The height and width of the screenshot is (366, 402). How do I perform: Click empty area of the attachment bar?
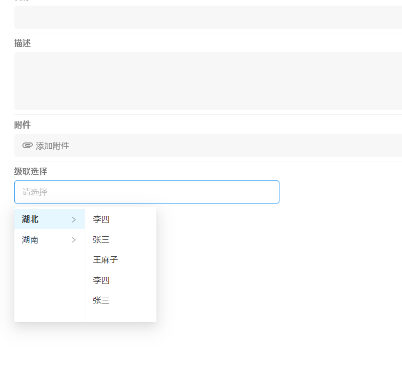pos(231,146)
